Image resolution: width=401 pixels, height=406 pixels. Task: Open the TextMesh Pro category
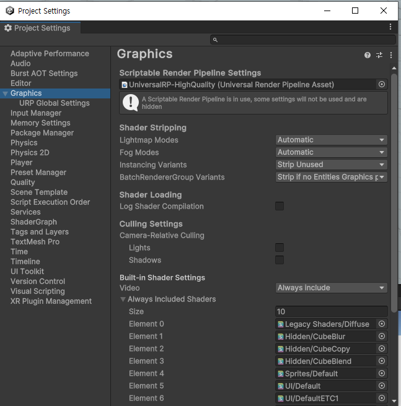click(35, 242)
